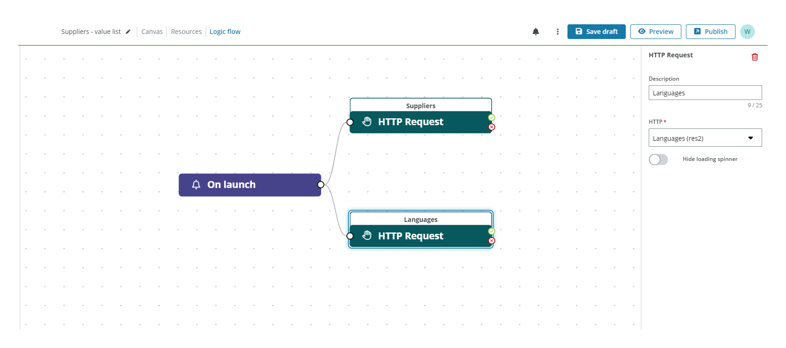The width and height of the screenshot is (786, 348).
Task: Click the Save draft button
Action: coord(596,32)
